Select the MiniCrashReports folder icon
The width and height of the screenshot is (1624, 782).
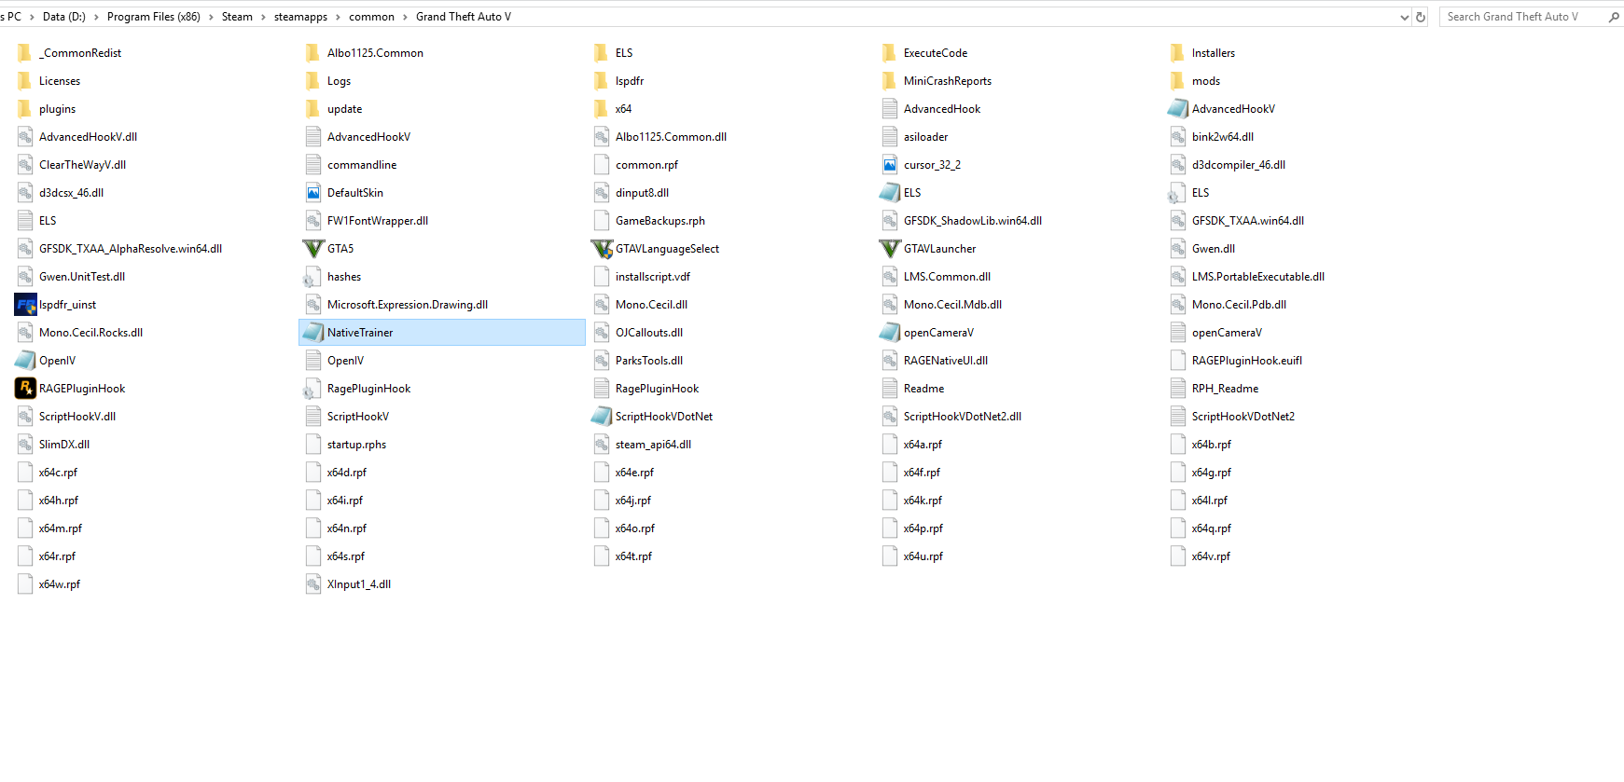pyautogui.click(x=890, y=81)
